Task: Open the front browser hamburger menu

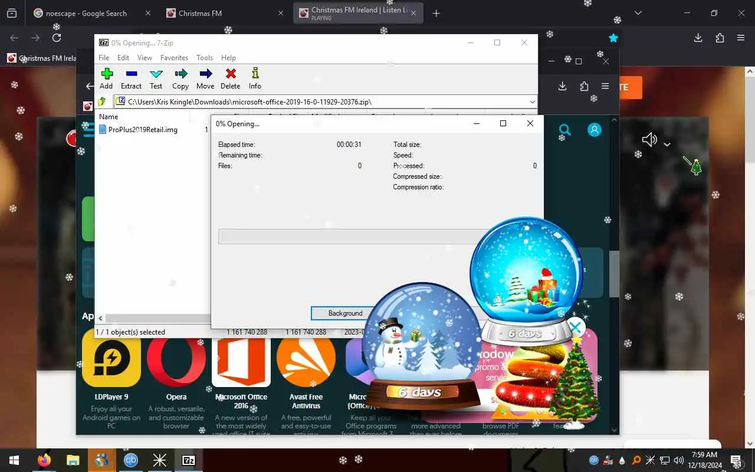Action: (x=741, y=38)
